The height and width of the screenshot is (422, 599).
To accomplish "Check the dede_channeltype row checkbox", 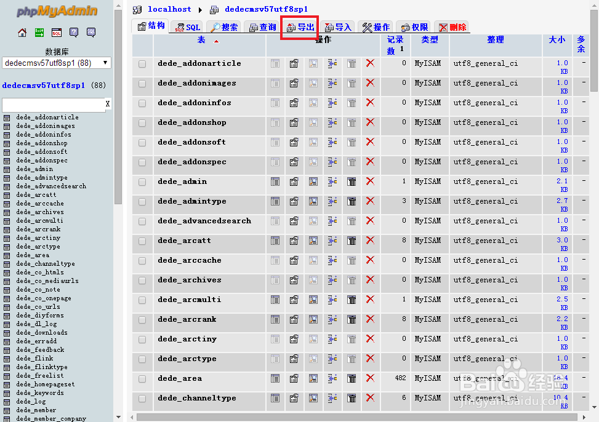I will (x=142, y=399).
